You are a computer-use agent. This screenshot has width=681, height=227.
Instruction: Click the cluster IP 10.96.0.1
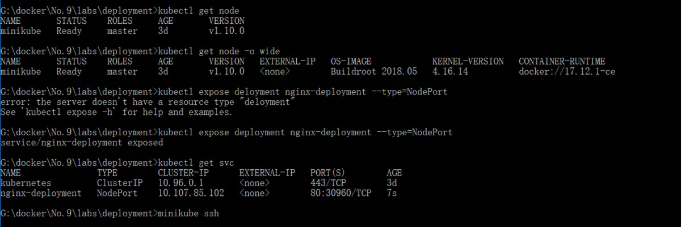coord(180,183)
